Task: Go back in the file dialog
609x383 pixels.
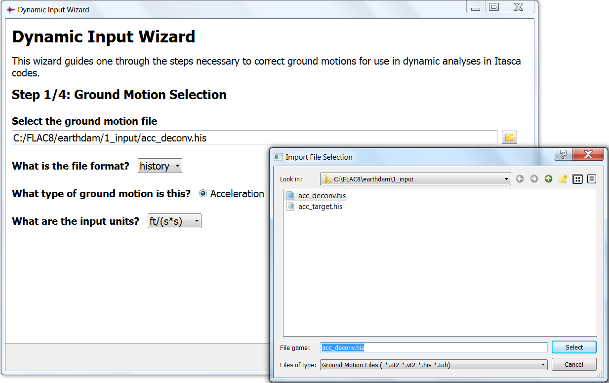Action: coord(520,179)
